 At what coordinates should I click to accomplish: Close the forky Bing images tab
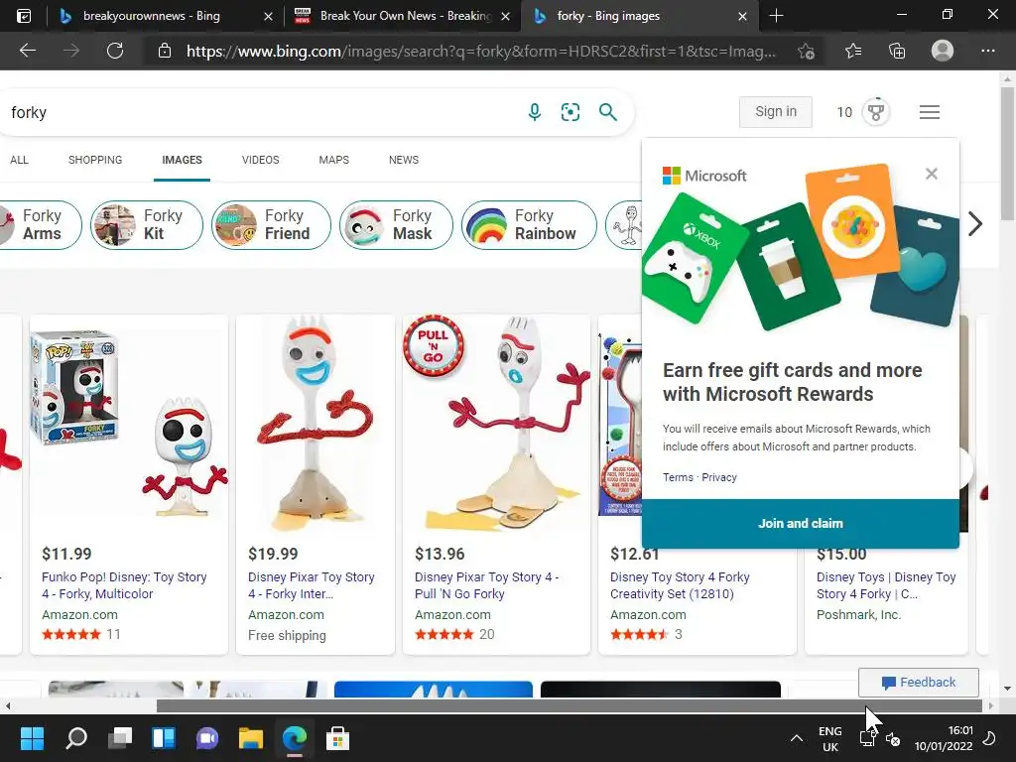(x=742, y=16)
